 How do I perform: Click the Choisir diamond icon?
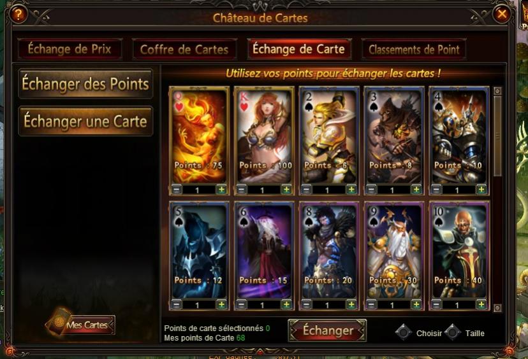coord(404,332)
